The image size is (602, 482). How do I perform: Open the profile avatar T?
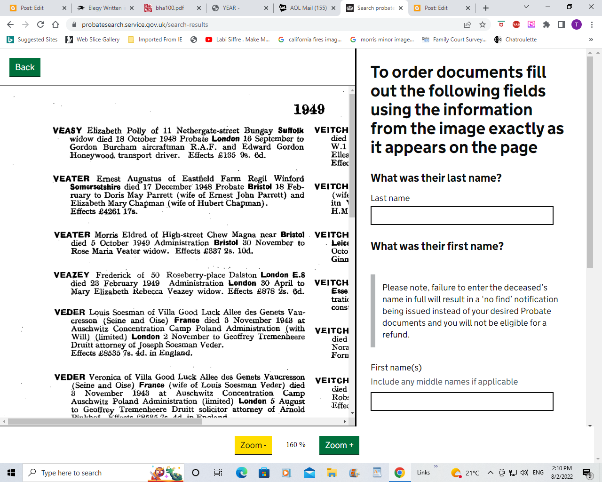point(577,24)
